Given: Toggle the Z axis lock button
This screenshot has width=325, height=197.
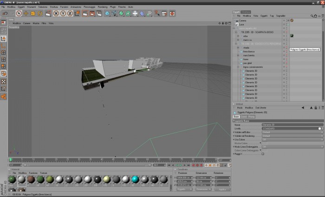Looking at the screenshot, I should [70, 13].
